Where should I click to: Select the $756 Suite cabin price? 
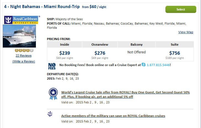pyautogui.click(x=174, y=53)
